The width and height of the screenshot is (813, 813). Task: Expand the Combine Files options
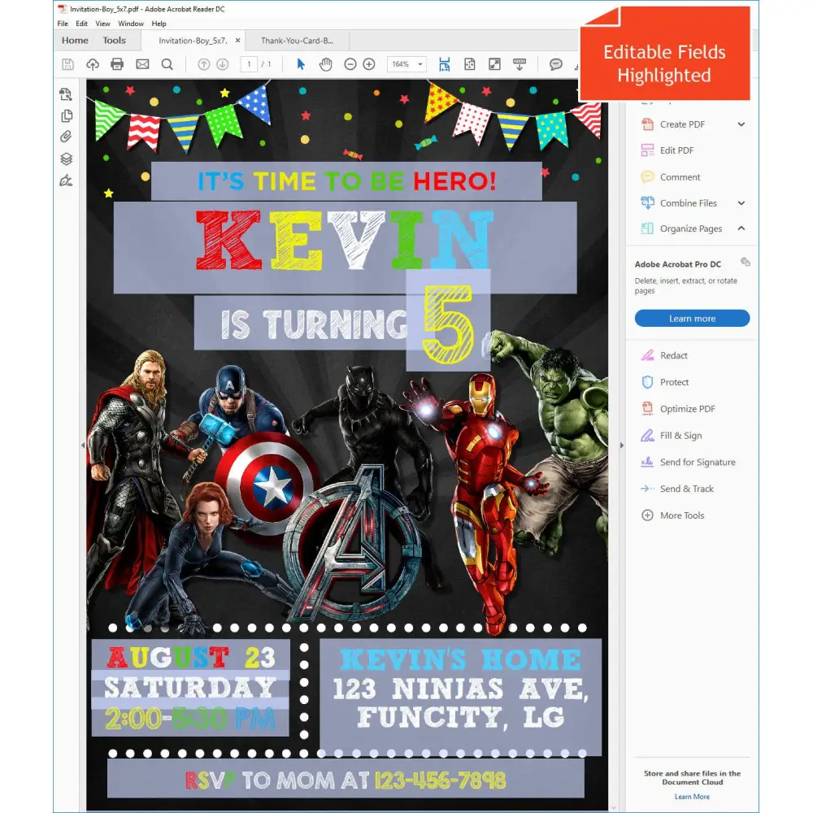[x=740, y=202]
